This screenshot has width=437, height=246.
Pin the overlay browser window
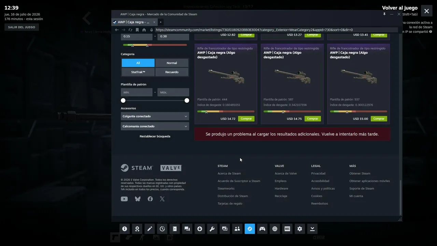point(384,14)
